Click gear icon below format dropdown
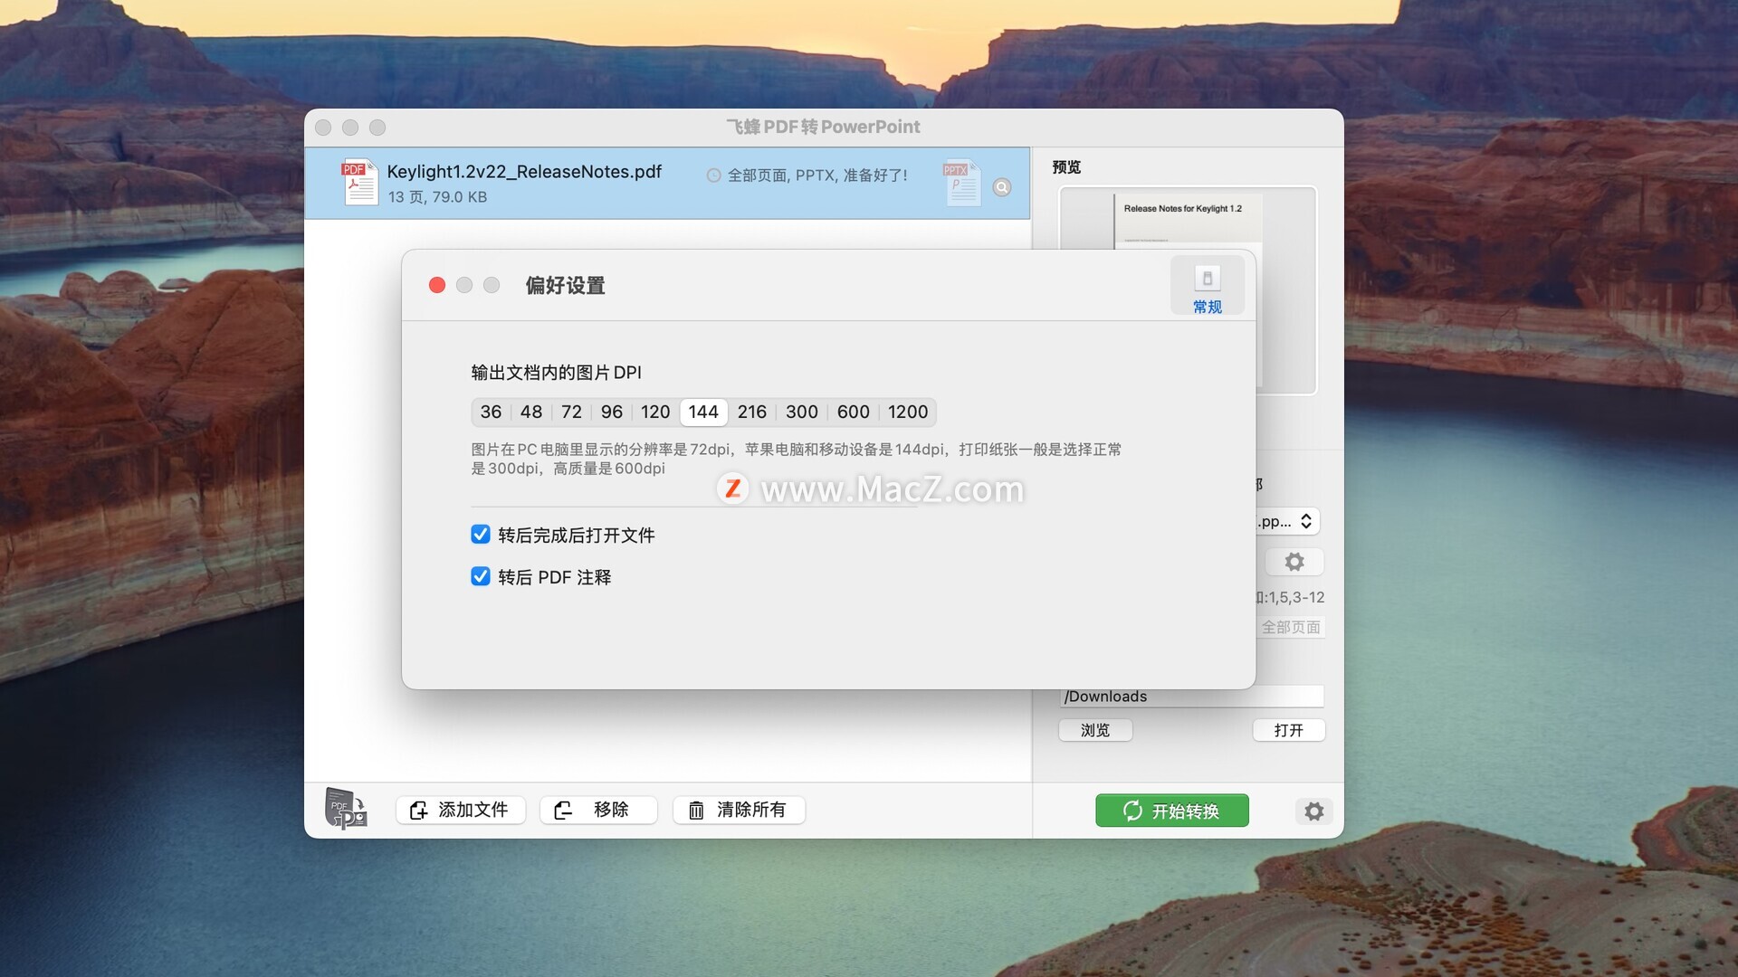The width and height of the screenshot is (1738, 977). pyautogui.click(x=1294, y=562)
